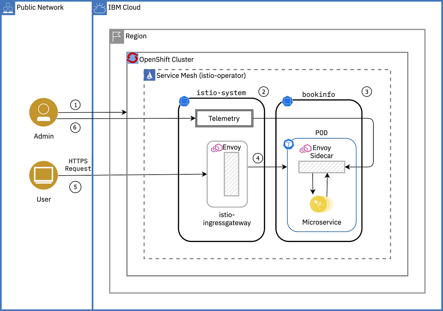Click the istio-ingressgateway label
Screen dimensions: 443x311
227,219
